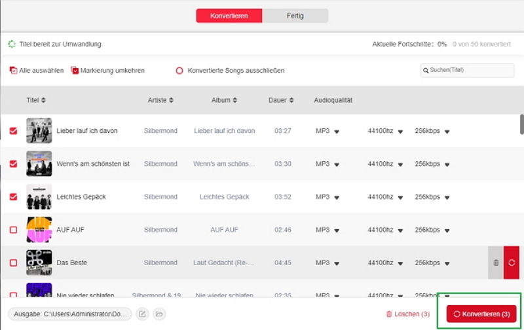Click the Markierung umkehren icon
The height and width of the screenshot is (330, 524).
click(75, 70)
